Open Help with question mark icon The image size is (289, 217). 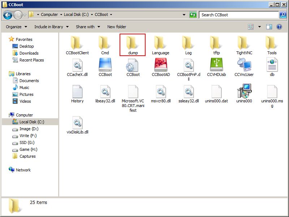pyautogui.click(x=279, y=27)
